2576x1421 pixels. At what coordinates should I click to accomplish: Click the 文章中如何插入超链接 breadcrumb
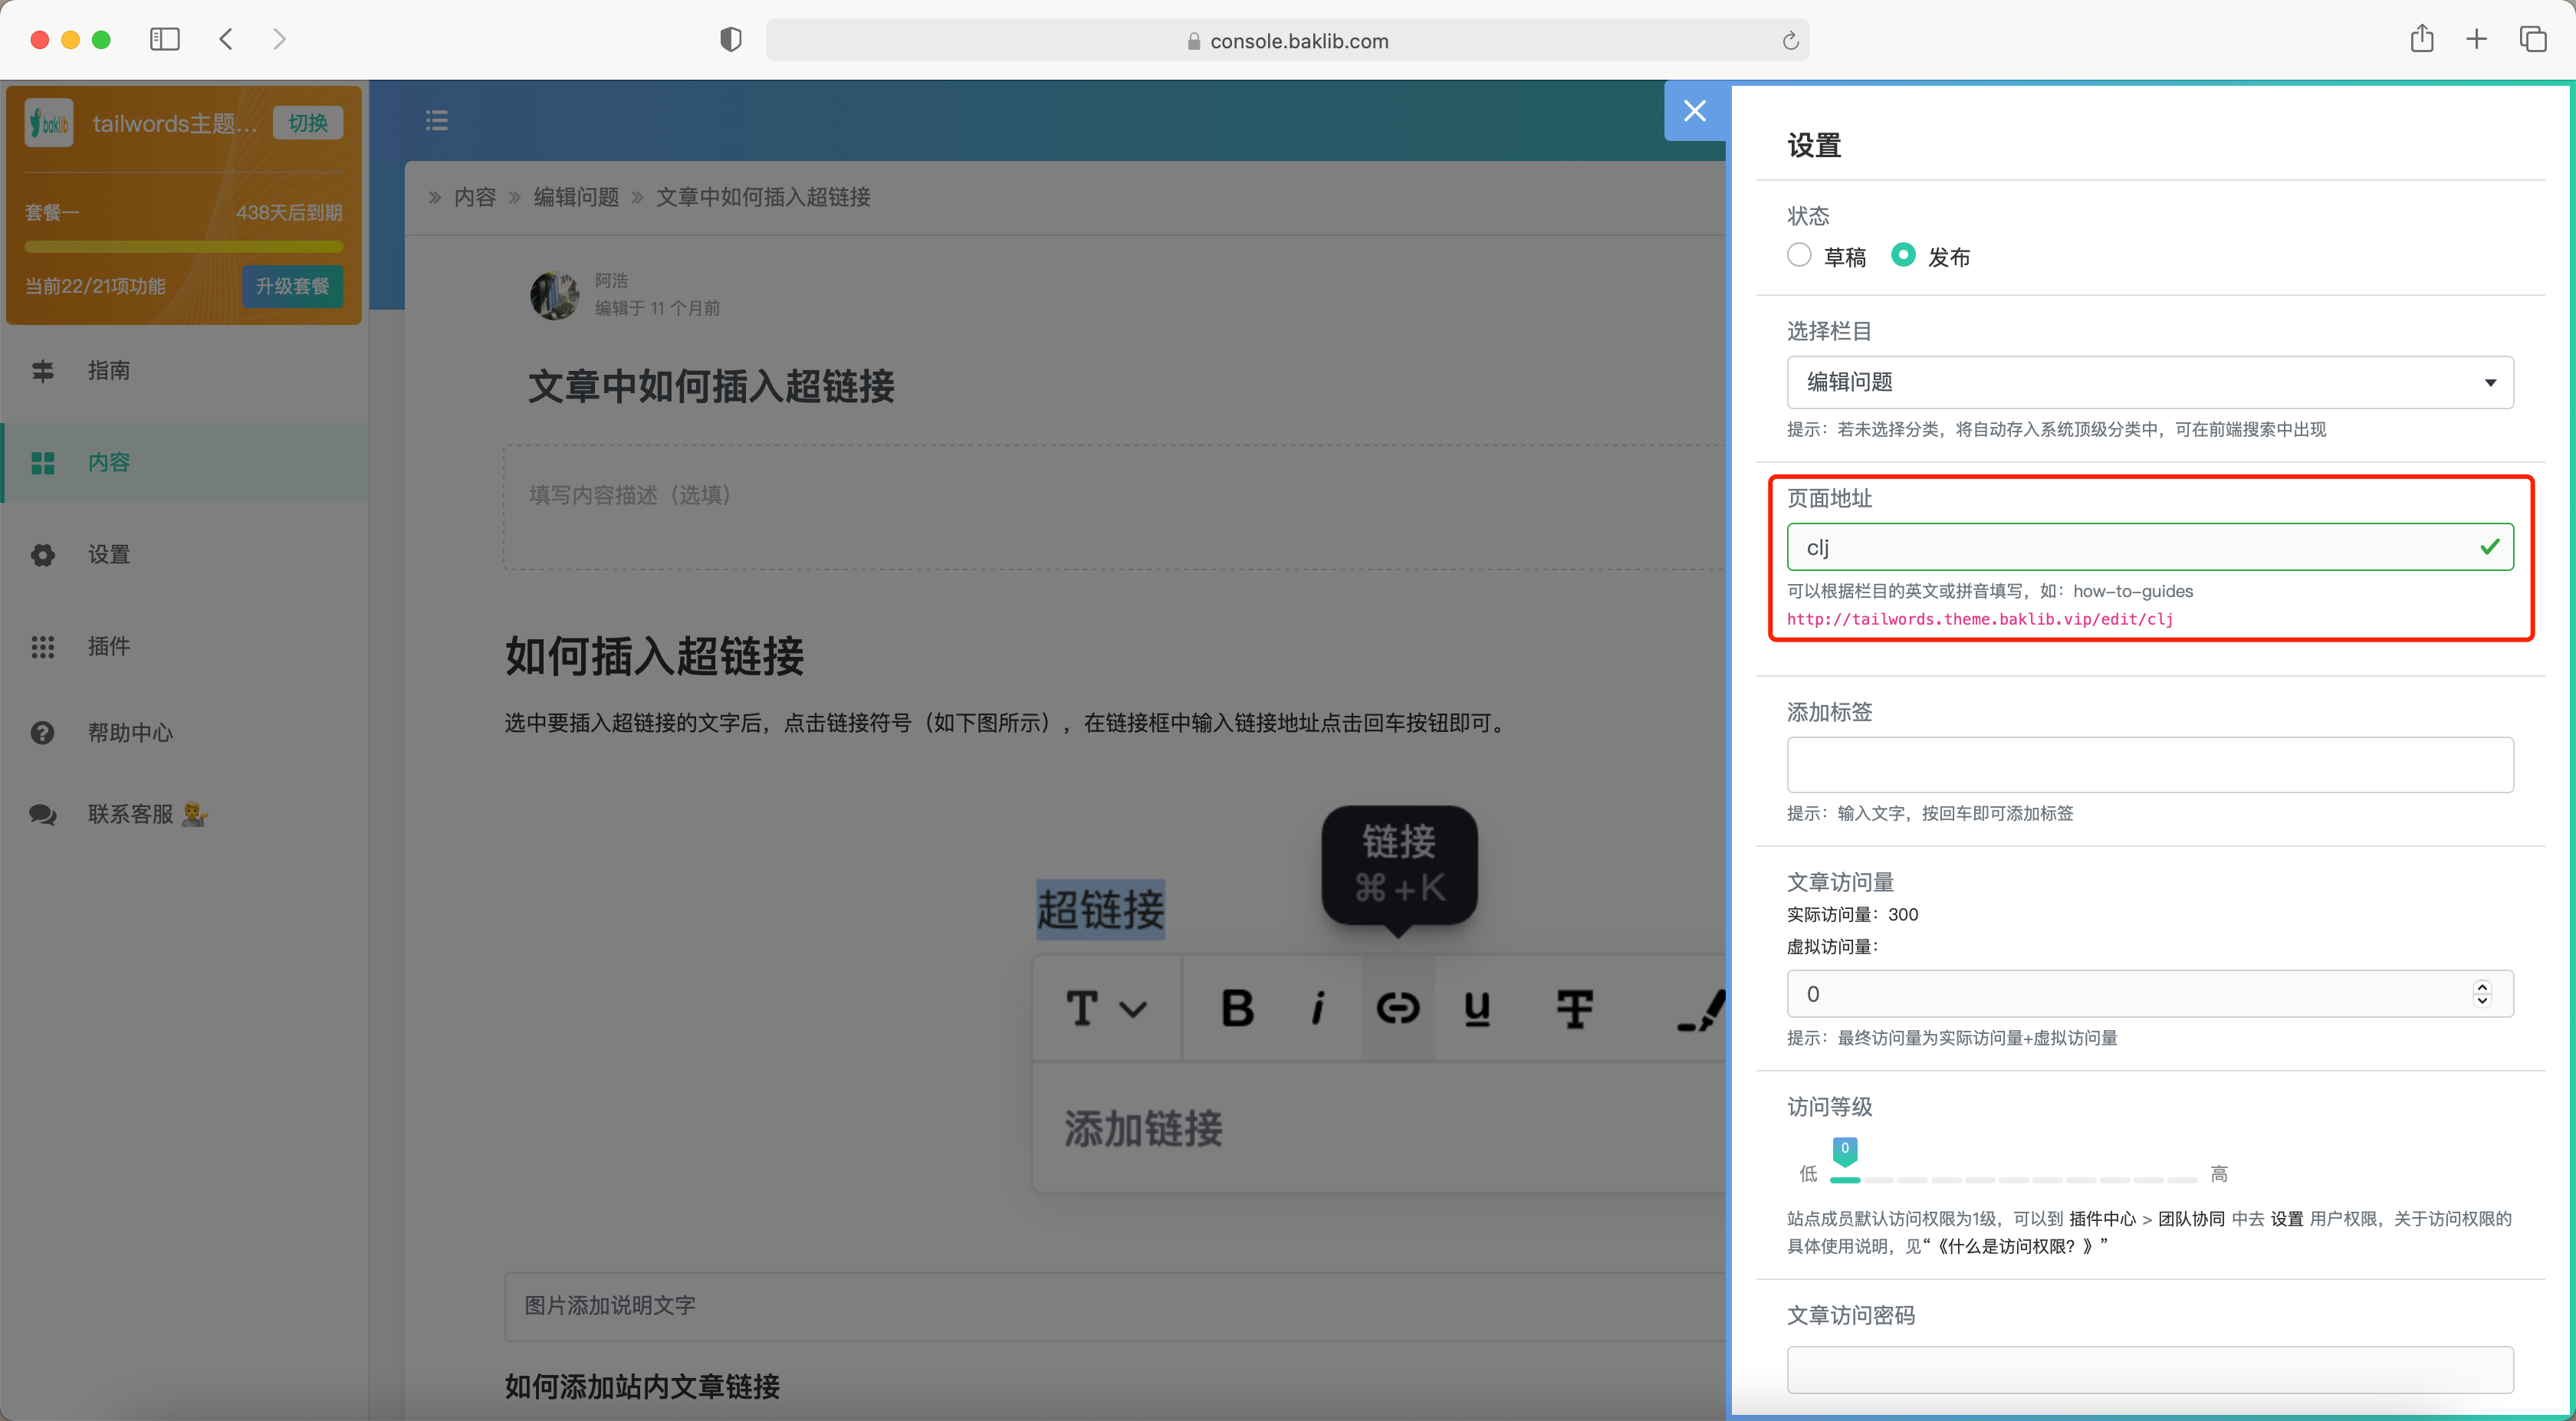pyautogui.click(x=763, y=197)
